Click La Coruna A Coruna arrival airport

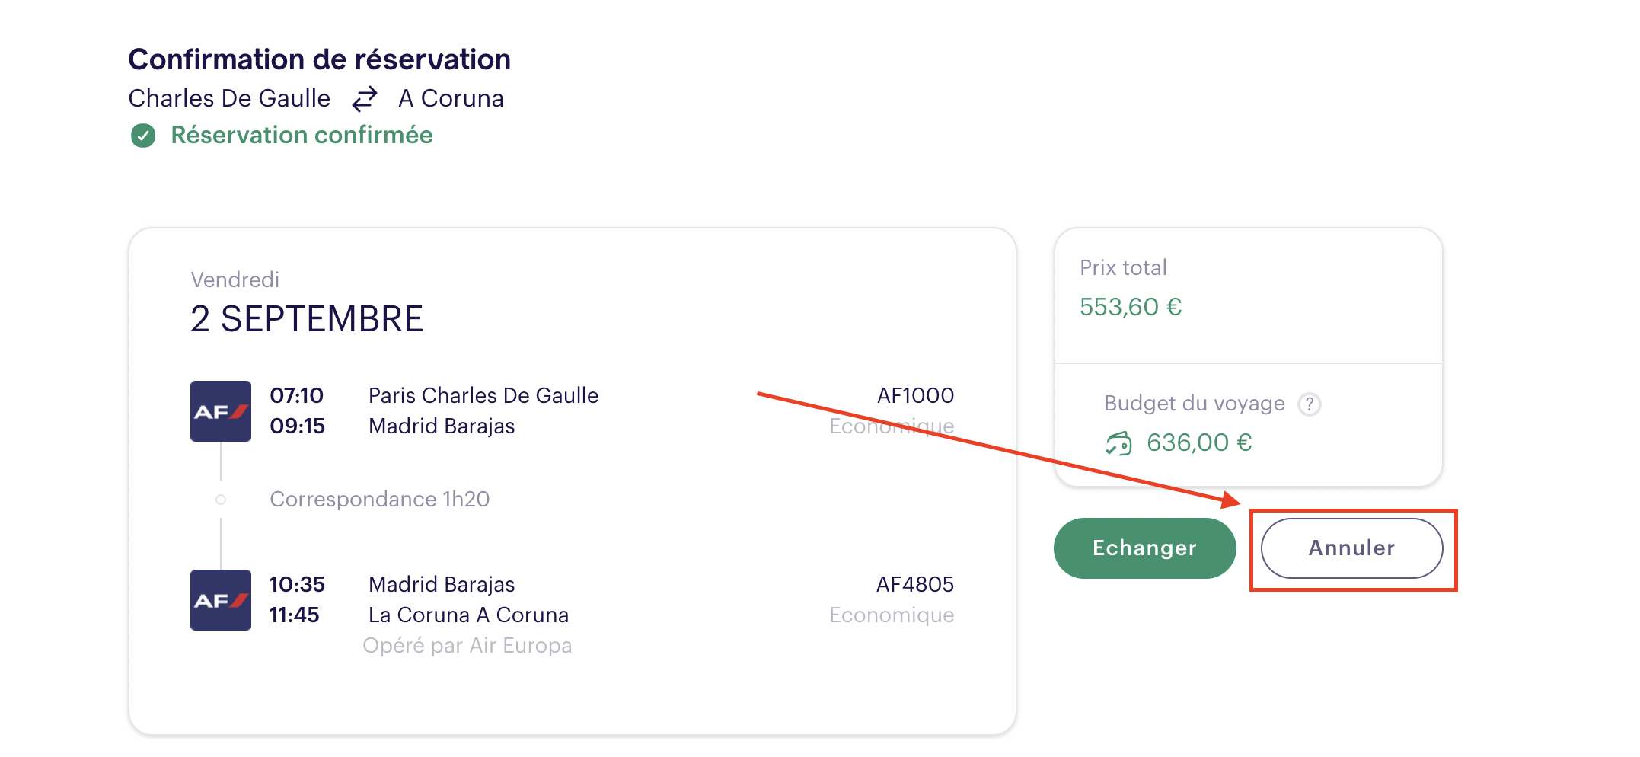(468, 615)
